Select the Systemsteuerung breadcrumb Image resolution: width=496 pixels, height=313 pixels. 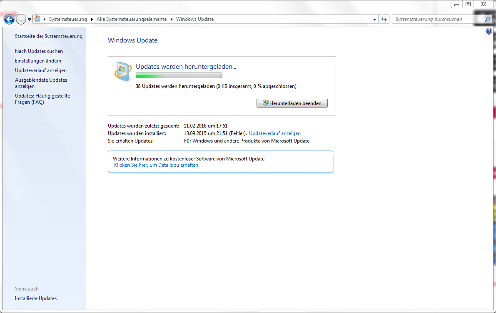click(x=68, y=19)
